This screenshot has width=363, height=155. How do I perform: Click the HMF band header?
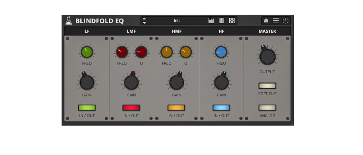coord(177,31)
